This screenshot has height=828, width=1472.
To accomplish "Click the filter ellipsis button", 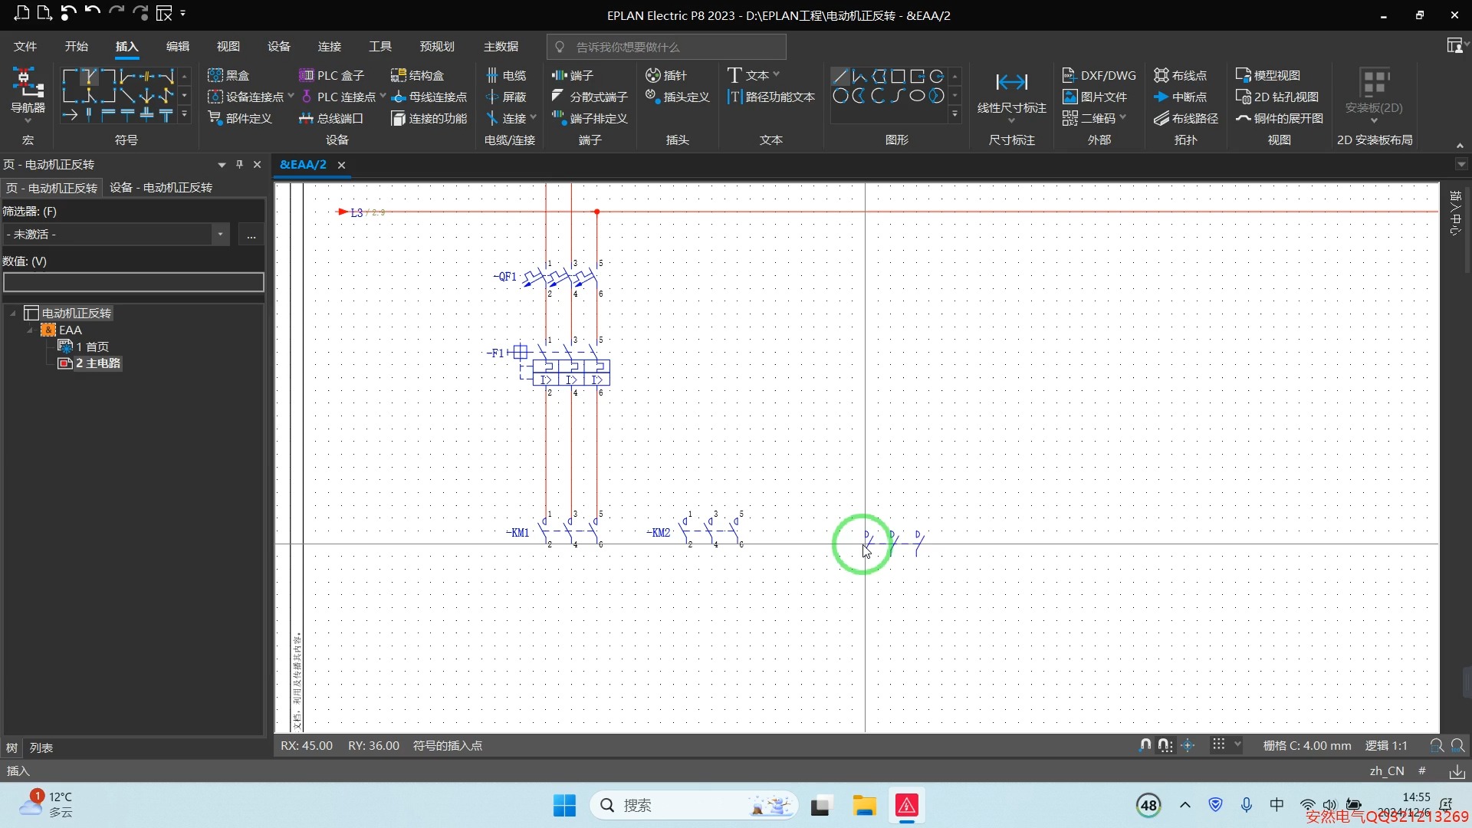I will coord(251,235).
